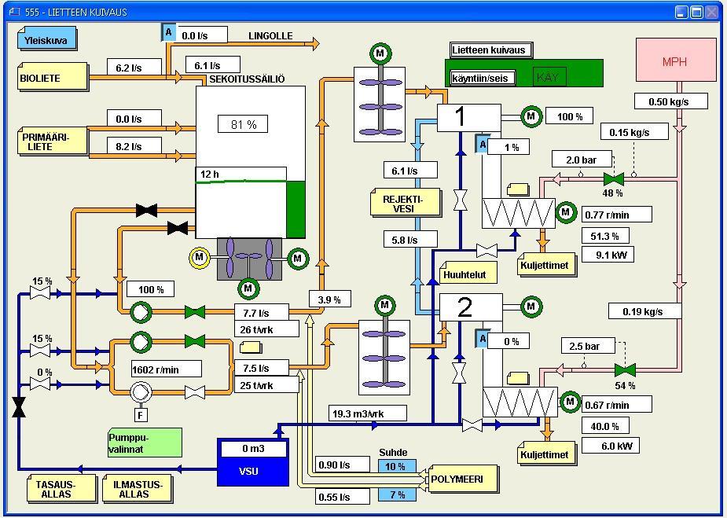Click screw motor showing 0.77 r/min

(x=566, y=212)
